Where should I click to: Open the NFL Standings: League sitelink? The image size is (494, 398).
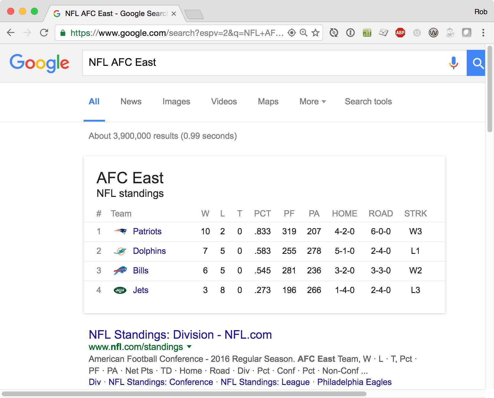265,382
